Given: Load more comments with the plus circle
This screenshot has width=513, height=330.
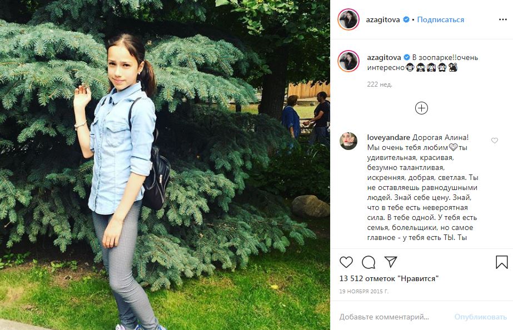Looking at the screenshot, I should (x=421, y=108).
